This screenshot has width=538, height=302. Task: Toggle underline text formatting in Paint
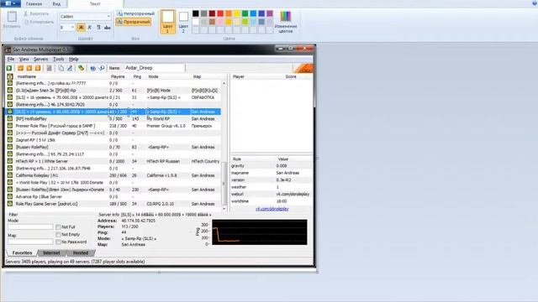[x=98, y=27]
